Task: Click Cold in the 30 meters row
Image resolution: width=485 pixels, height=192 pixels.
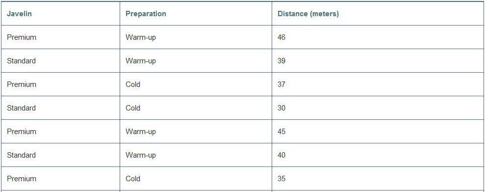Action: point(133,108)
